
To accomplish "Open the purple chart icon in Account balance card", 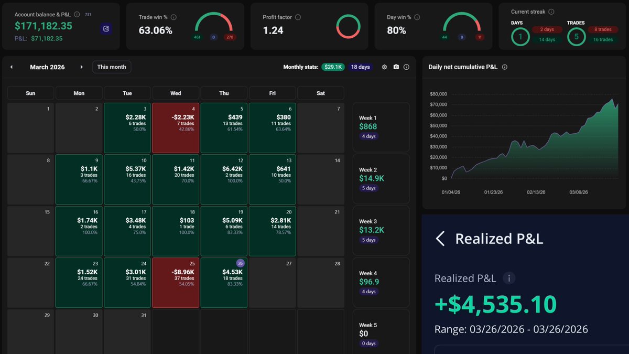I will click(106, 28).
